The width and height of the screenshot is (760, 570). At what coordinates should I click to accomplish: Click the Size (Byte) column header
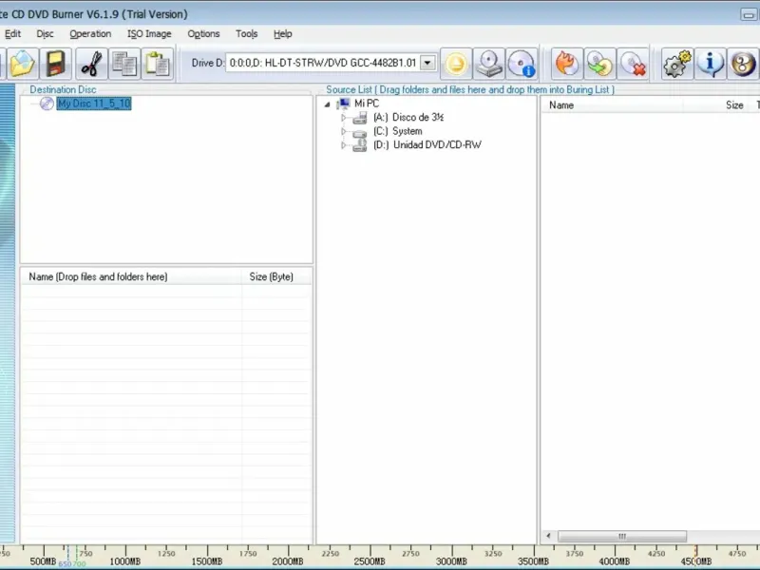(x=276, y=276)
